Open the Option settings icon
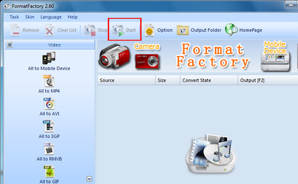 coord(149,30)
